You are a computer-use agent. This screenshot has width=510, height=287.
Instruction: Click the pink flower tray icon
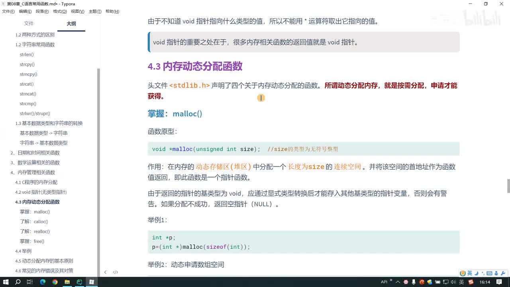(406, 282)
